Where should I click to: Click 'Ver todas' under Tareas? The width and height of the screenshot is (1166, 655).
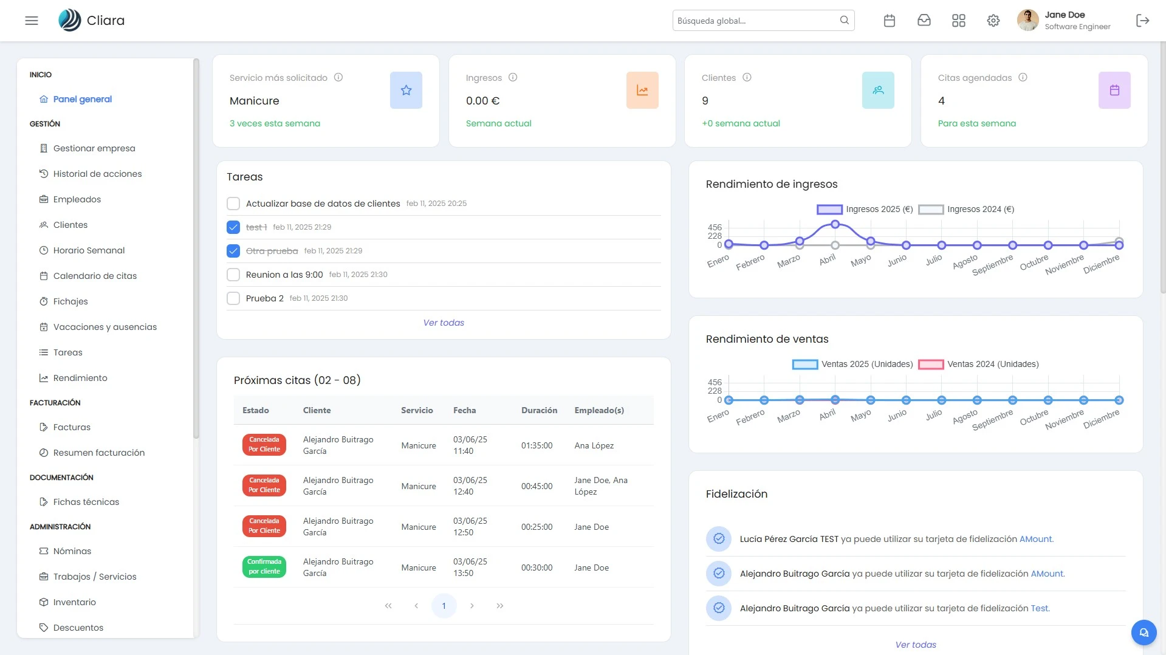click(443, 323)
